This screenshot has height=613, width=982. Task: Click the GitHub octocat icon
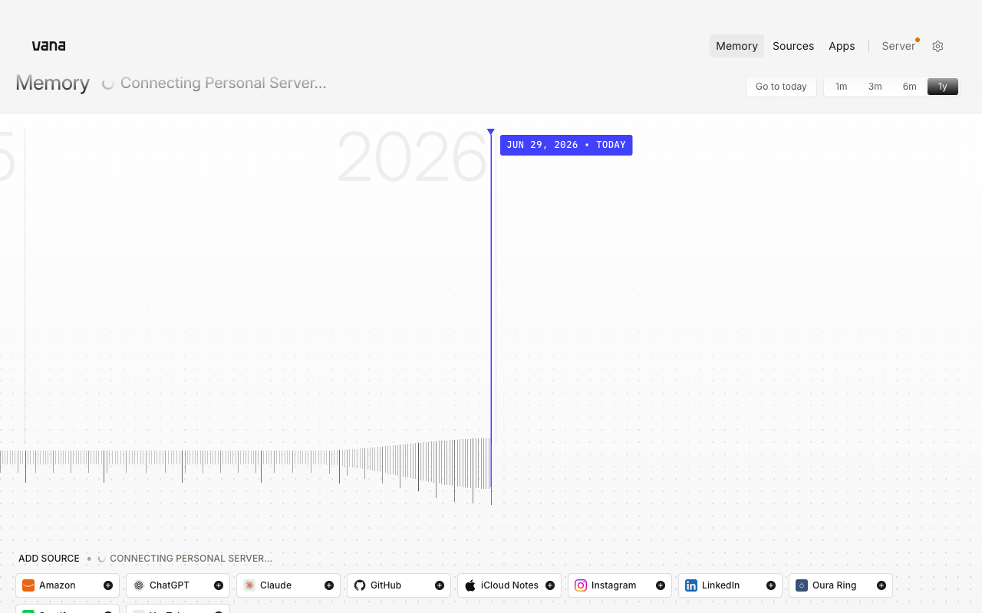pos(360,585)
